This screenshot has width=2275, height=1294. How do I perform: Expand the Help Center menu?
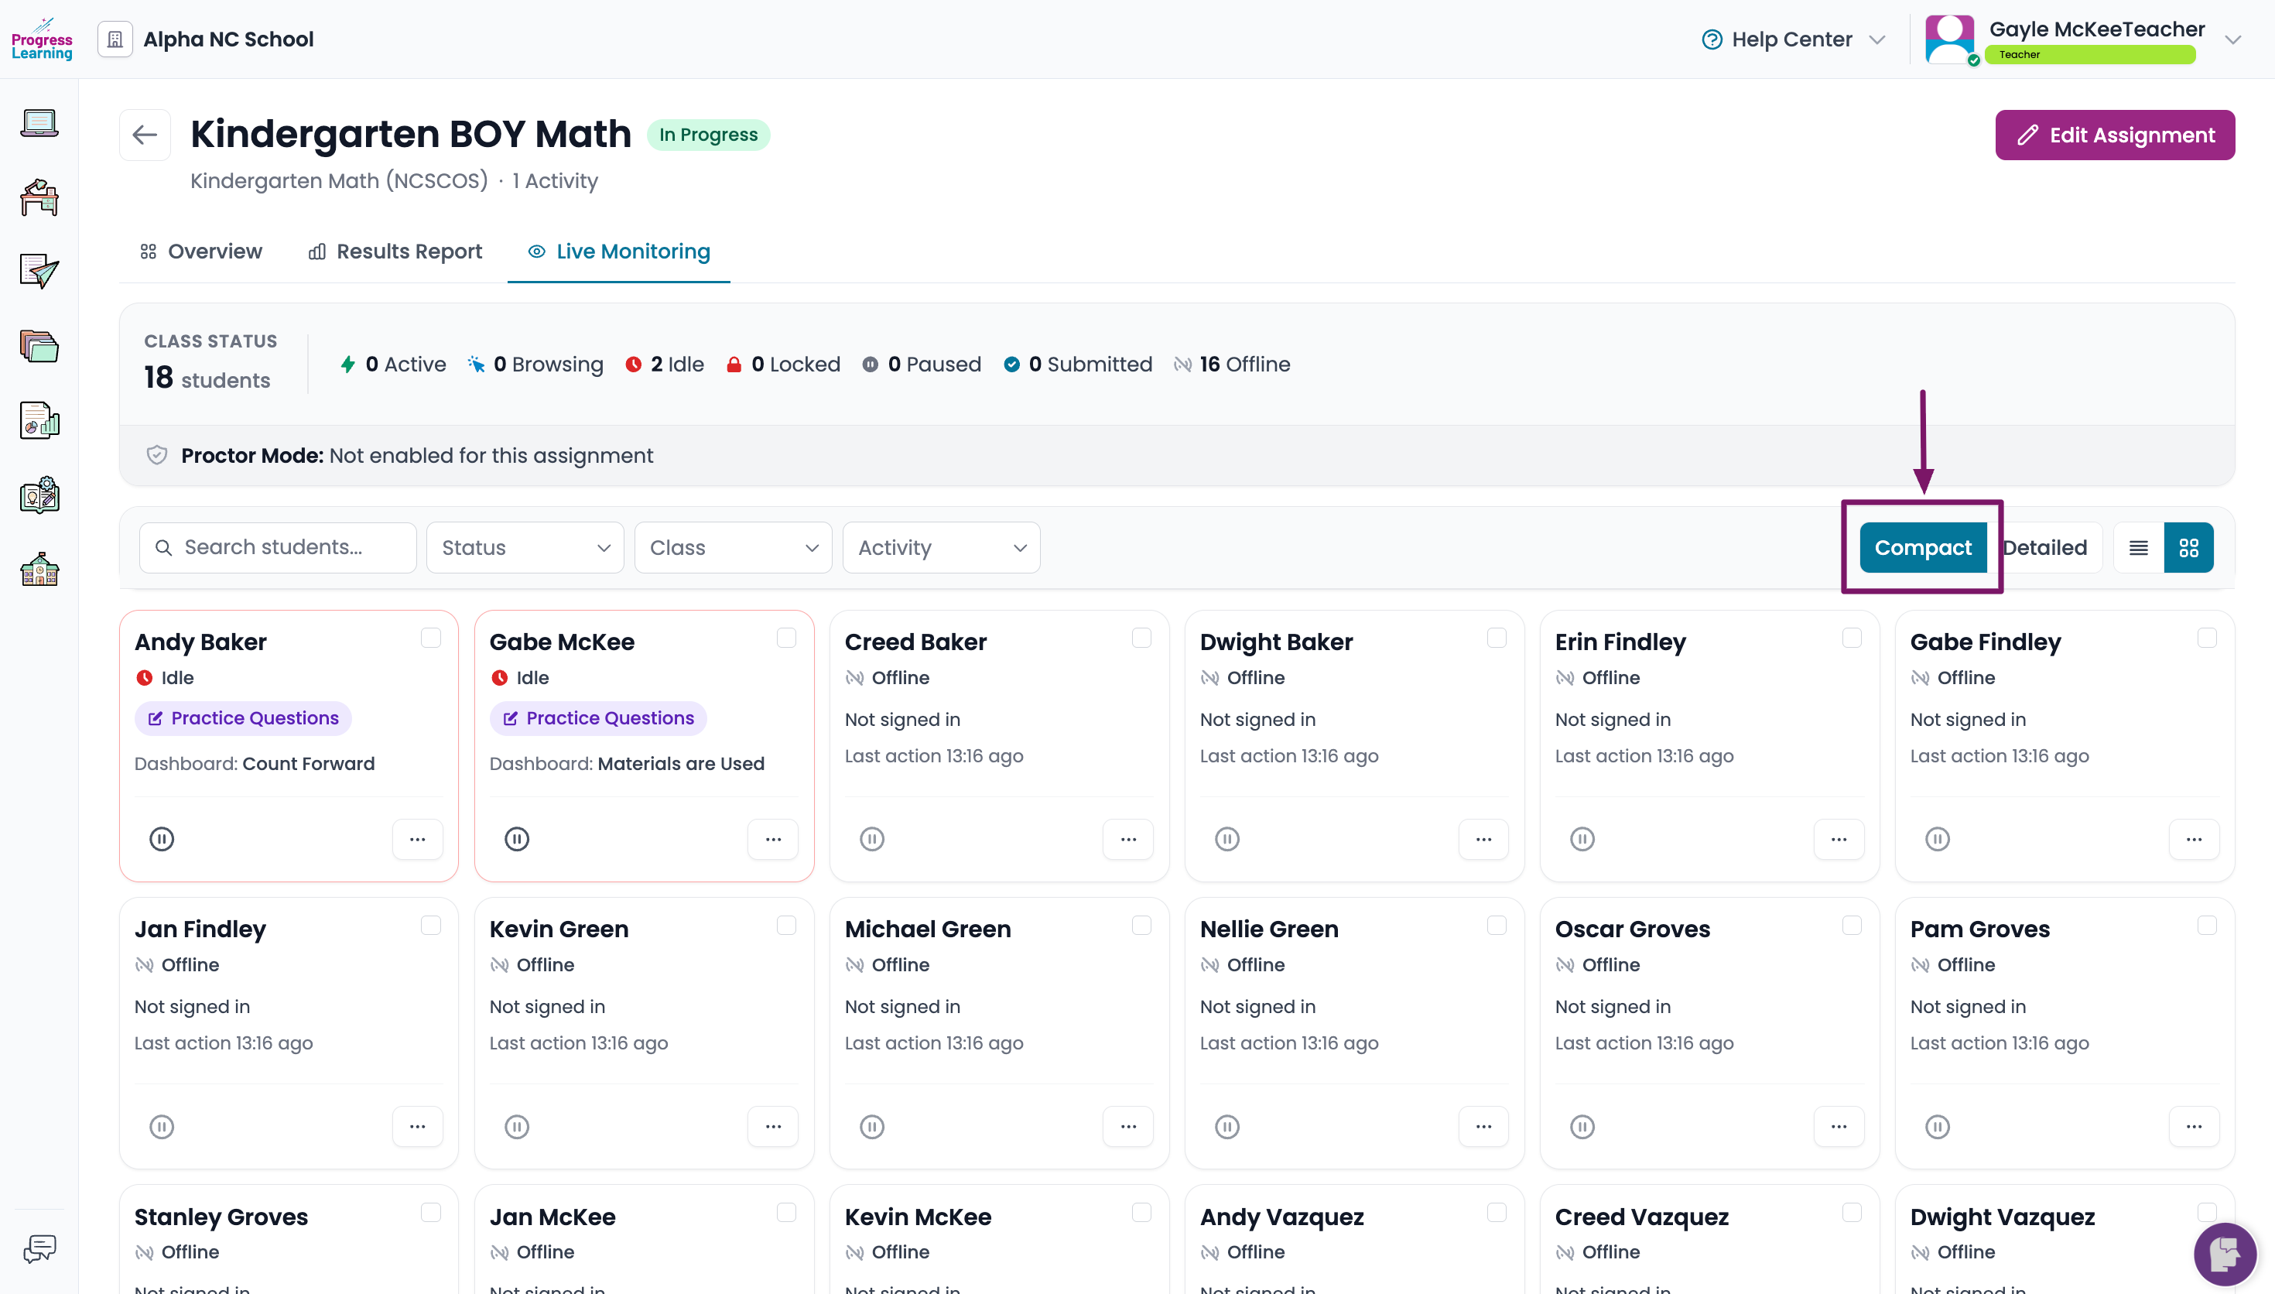click(x=1877, y=40)
